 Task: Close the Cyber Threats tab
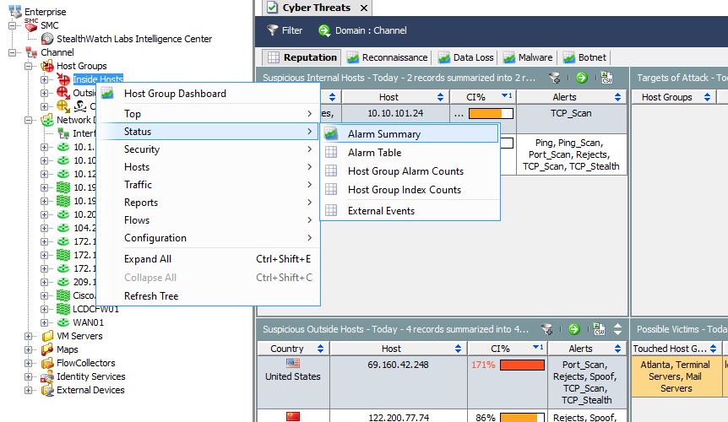[365, 8]
